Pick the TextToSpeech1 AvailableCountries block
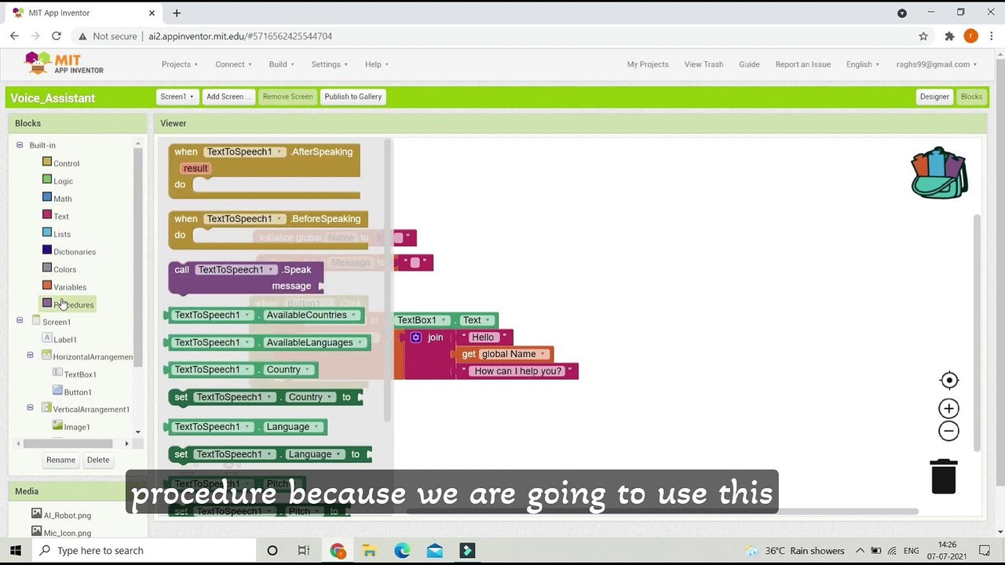1005x565 pixels. pos(263,315)
